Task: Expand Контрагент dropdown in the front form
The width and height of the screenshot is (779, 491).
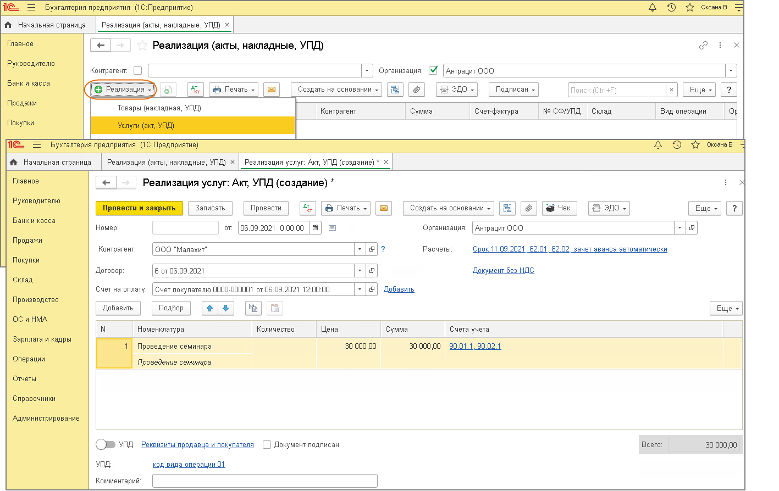Action: [360, 249]
